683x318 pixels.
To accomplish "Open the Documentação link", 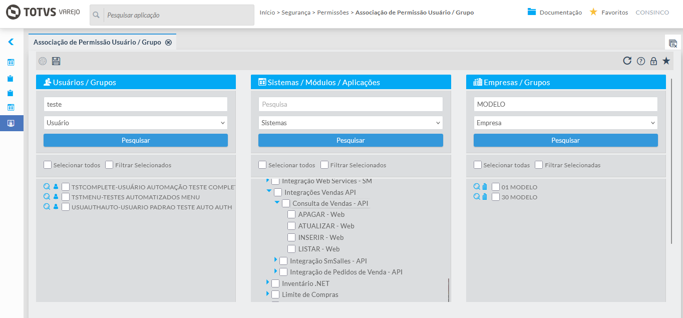I will (x=555, y=12).
